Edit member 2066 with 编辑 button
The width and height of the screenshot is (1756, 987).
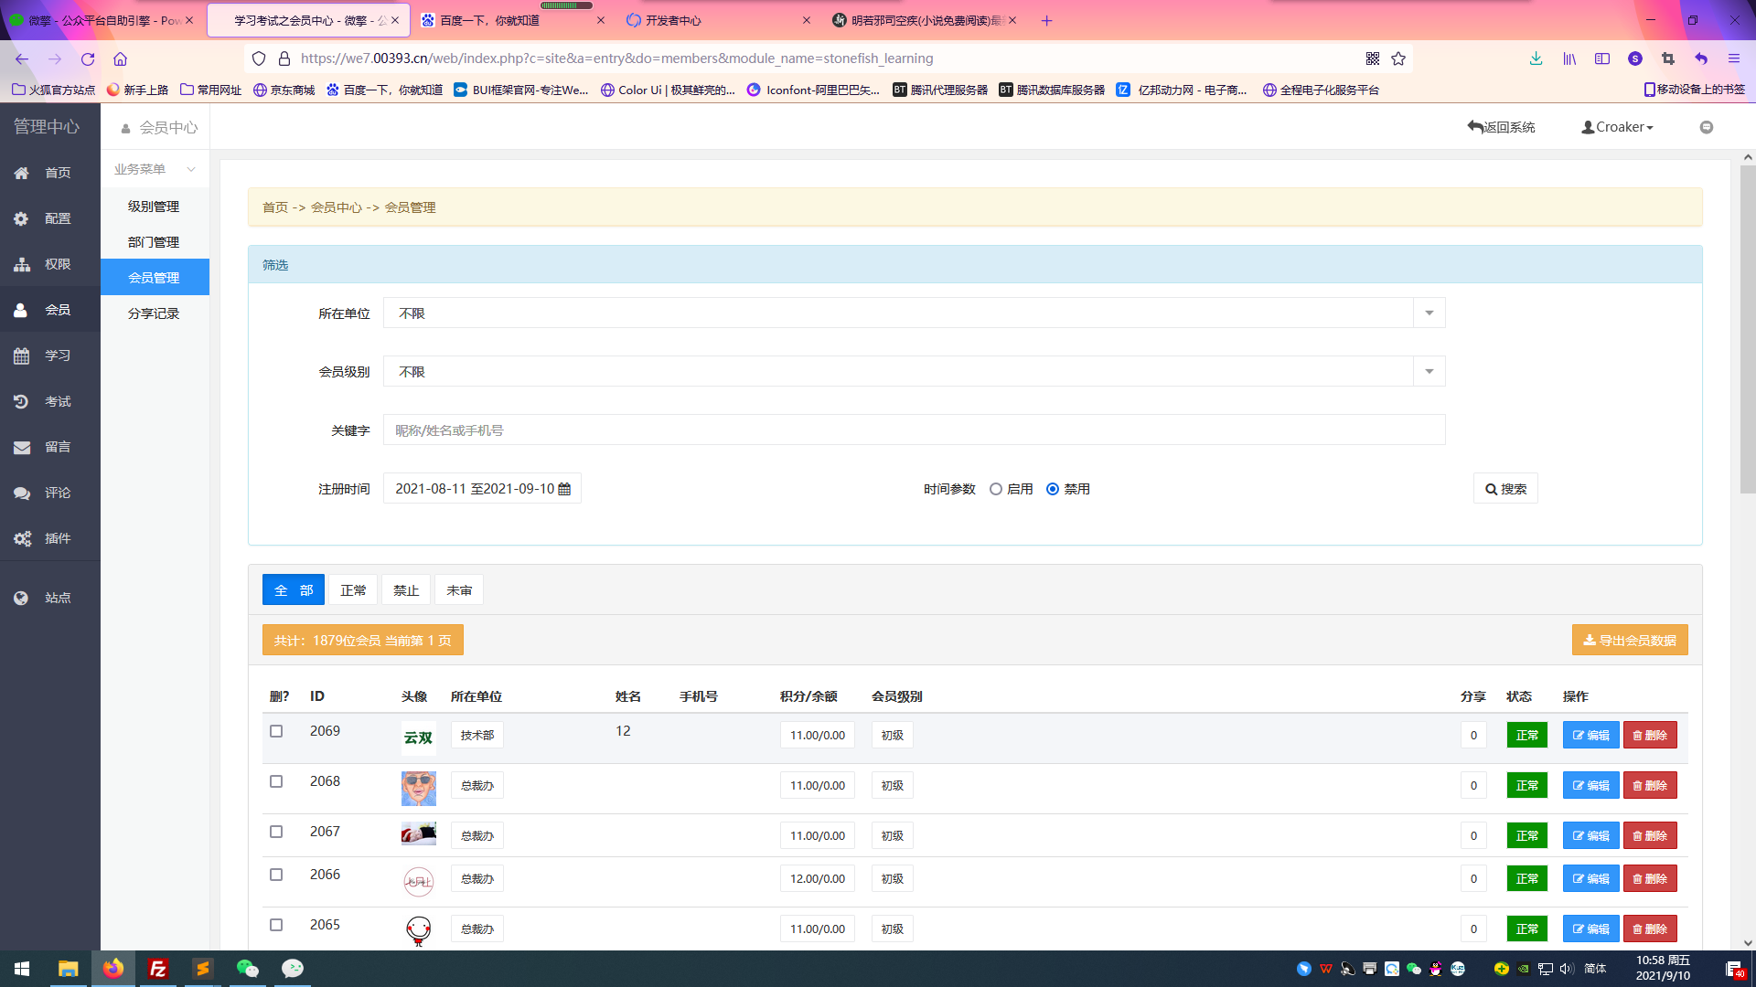1590,878
